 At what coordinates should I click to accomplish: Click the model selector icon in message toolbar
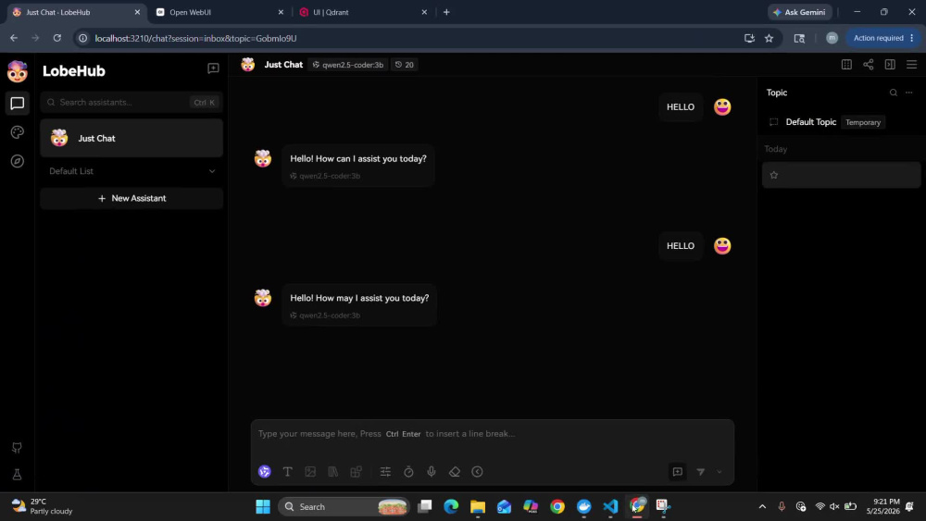click(x=265, y=471)
